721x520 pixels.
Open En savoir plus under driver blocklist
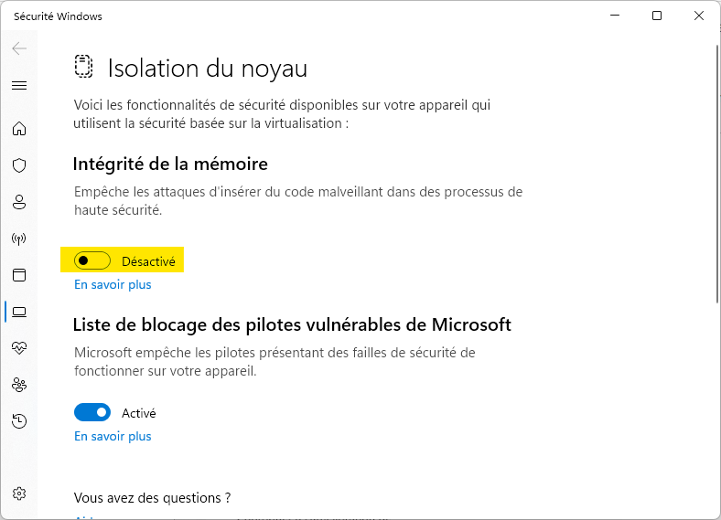click(113, 437)
